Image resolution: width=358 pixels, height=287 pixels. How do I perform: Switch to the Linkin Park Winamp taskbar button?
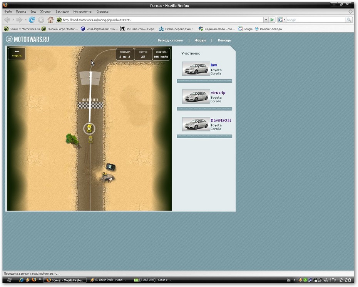click(108, 280)
